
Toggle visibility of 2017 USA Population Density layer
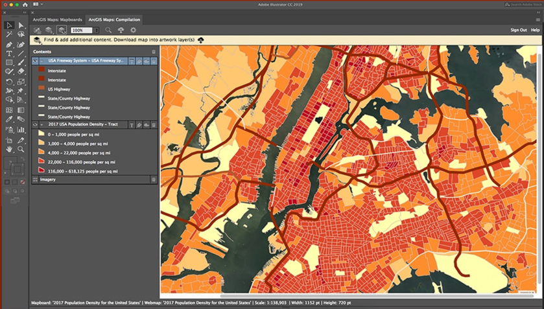point(35,125)
